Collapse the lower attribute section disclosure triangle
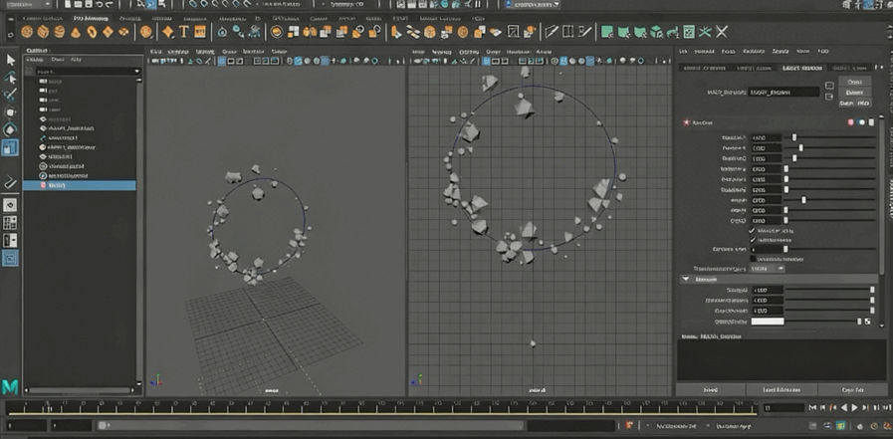This screenshot has width=893, height=439. pos(686,280)
